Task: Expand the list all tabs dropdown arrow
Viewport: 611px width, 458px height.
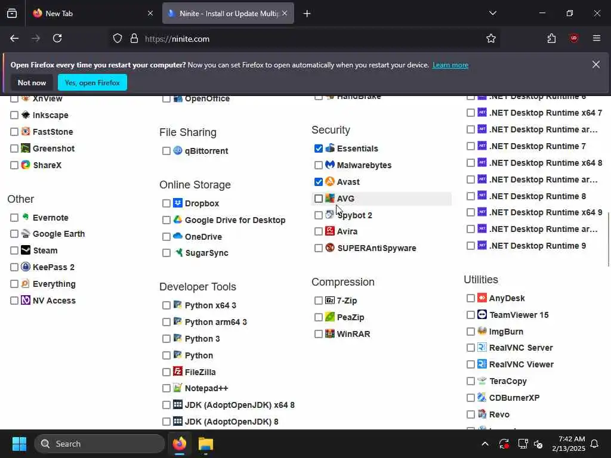Action: [x=493, y=13]
